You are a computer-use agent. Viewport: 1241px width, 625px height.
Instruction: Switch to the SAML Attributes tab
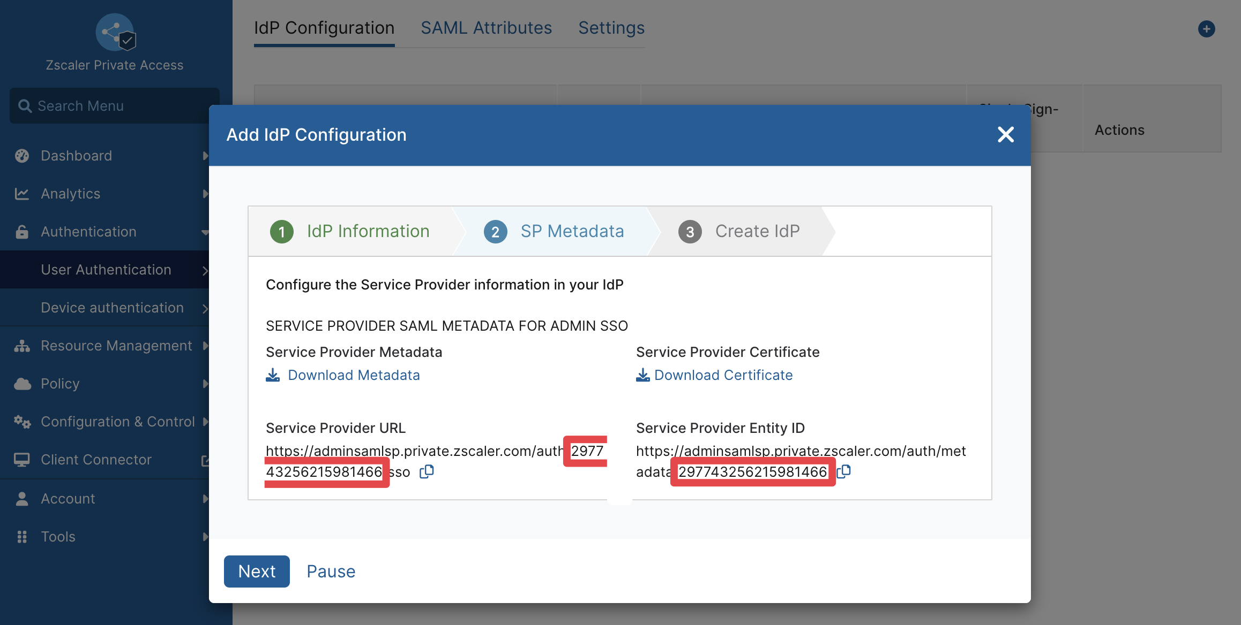tap(486, 28)
